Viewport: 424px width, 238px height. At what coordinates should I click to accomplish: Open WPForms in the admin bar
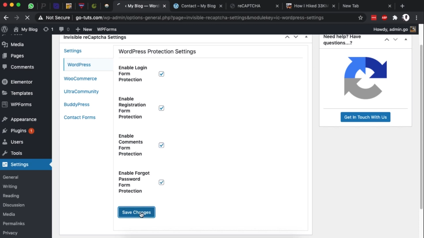click(x=107, y=29)
